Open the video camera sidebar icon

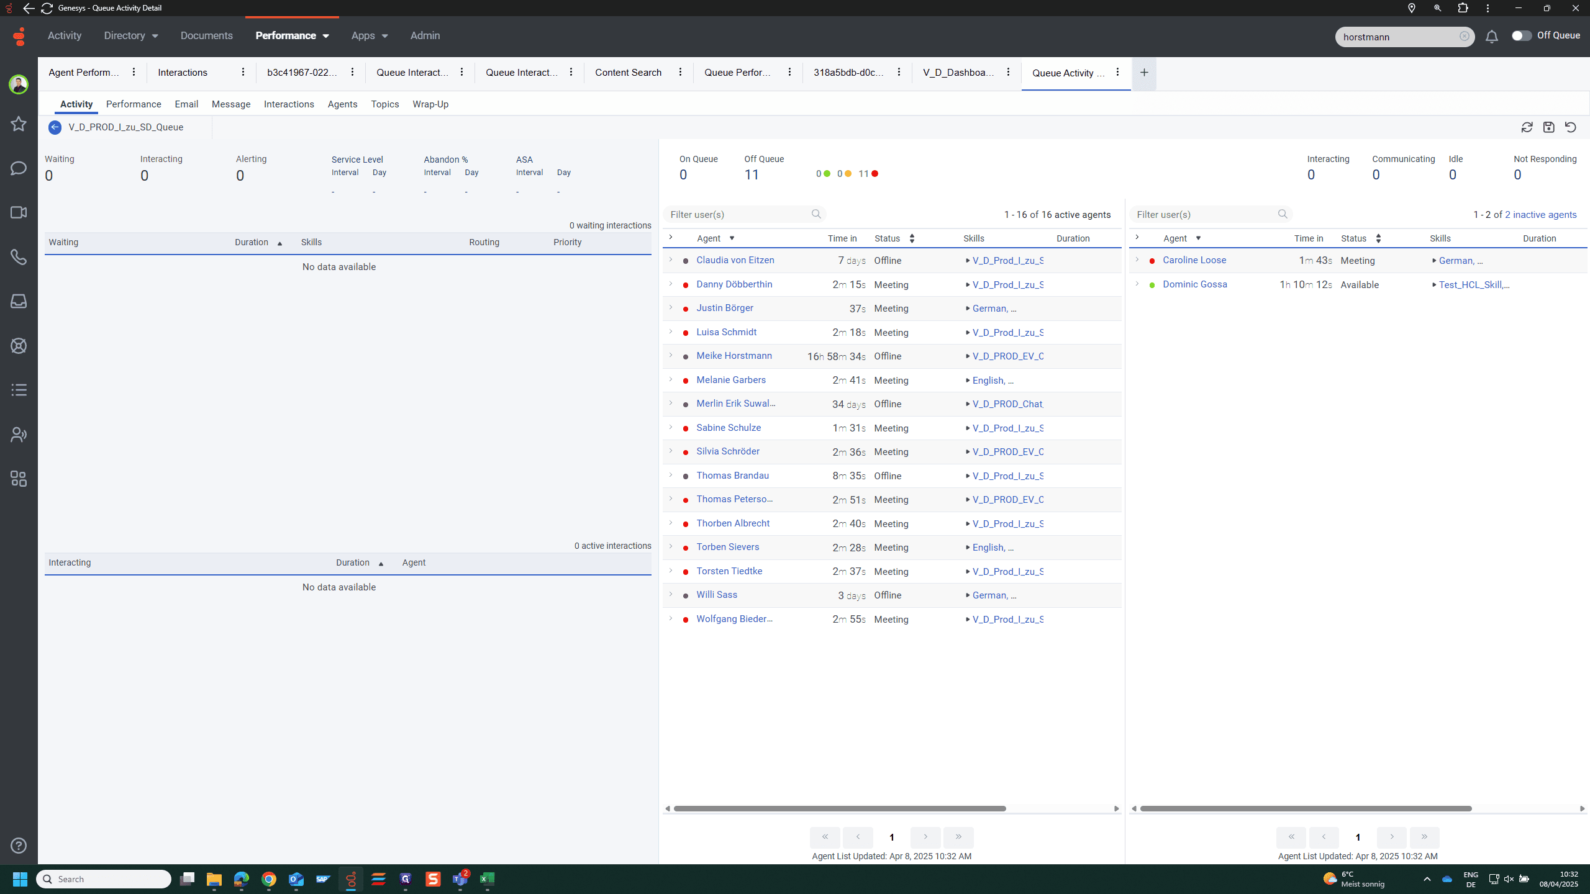(x=19, y=212)
